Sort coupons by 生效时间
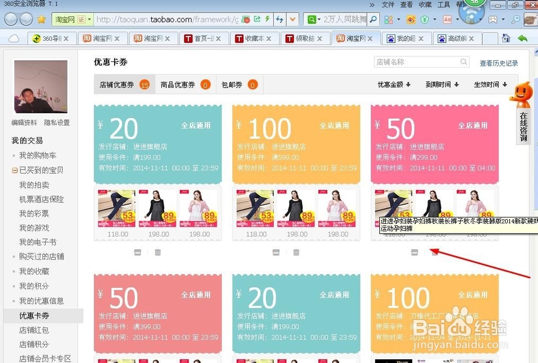The width and height of the screenshot is (538, 363). coord(490,85)
